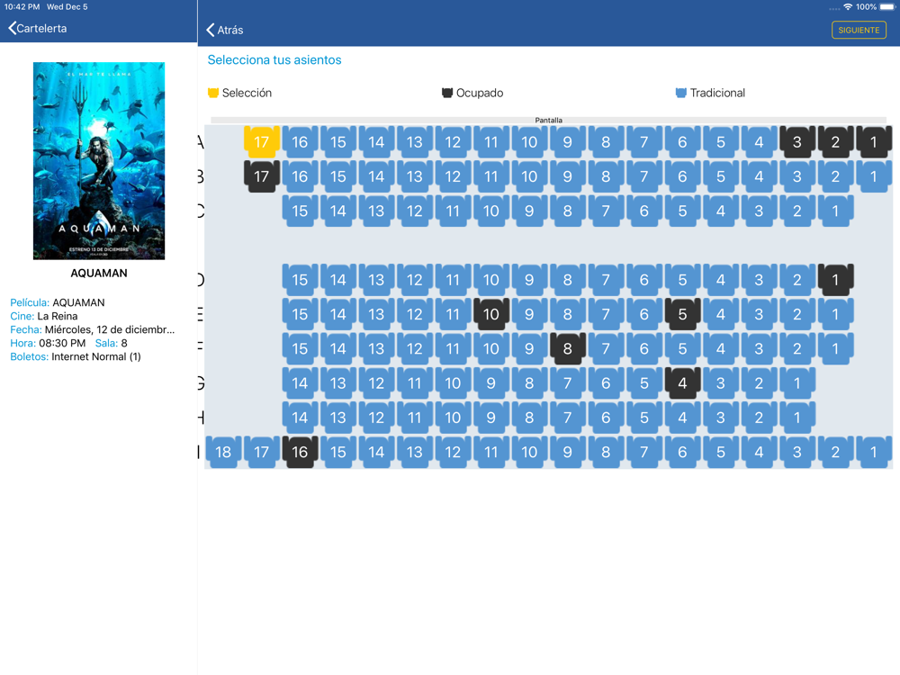This screenshot has width=900, height=675.
Task: Click the AQUAMAN title under the poster
Action: 99,274
